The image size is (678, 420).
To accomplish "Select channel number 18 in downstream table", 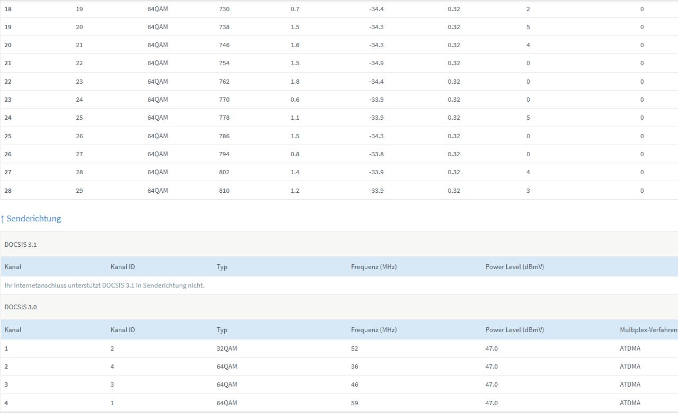I will (x=8, y=9).
